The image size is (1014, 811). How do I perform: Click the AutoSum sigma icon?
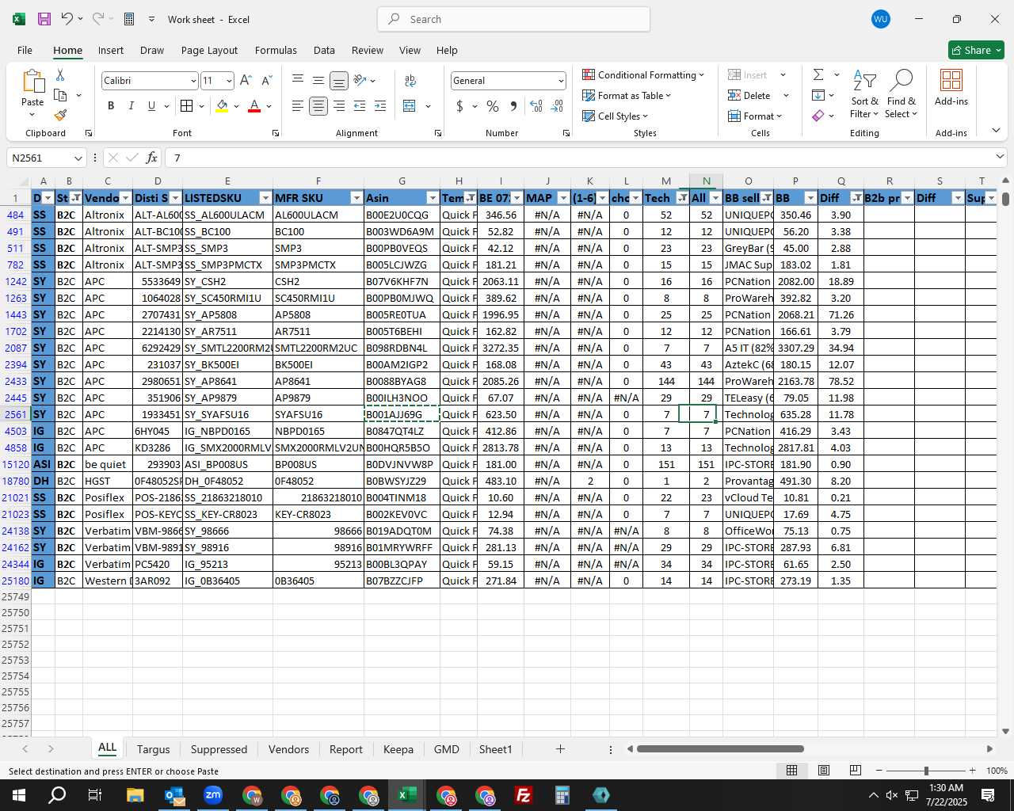tap(818, 74)
